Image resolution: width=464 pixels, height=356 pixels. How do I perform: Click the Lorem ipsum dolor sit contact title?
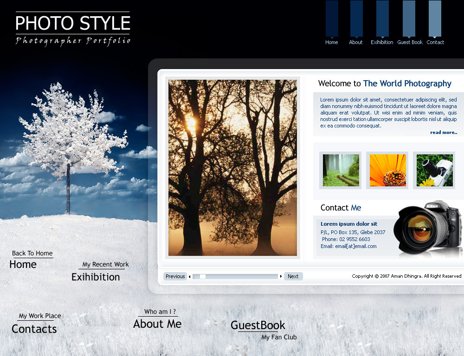[x=349, y=224]
